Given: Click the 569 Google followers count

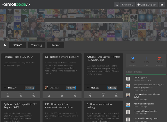Looking at the screenshot, I should pos(159,62).
